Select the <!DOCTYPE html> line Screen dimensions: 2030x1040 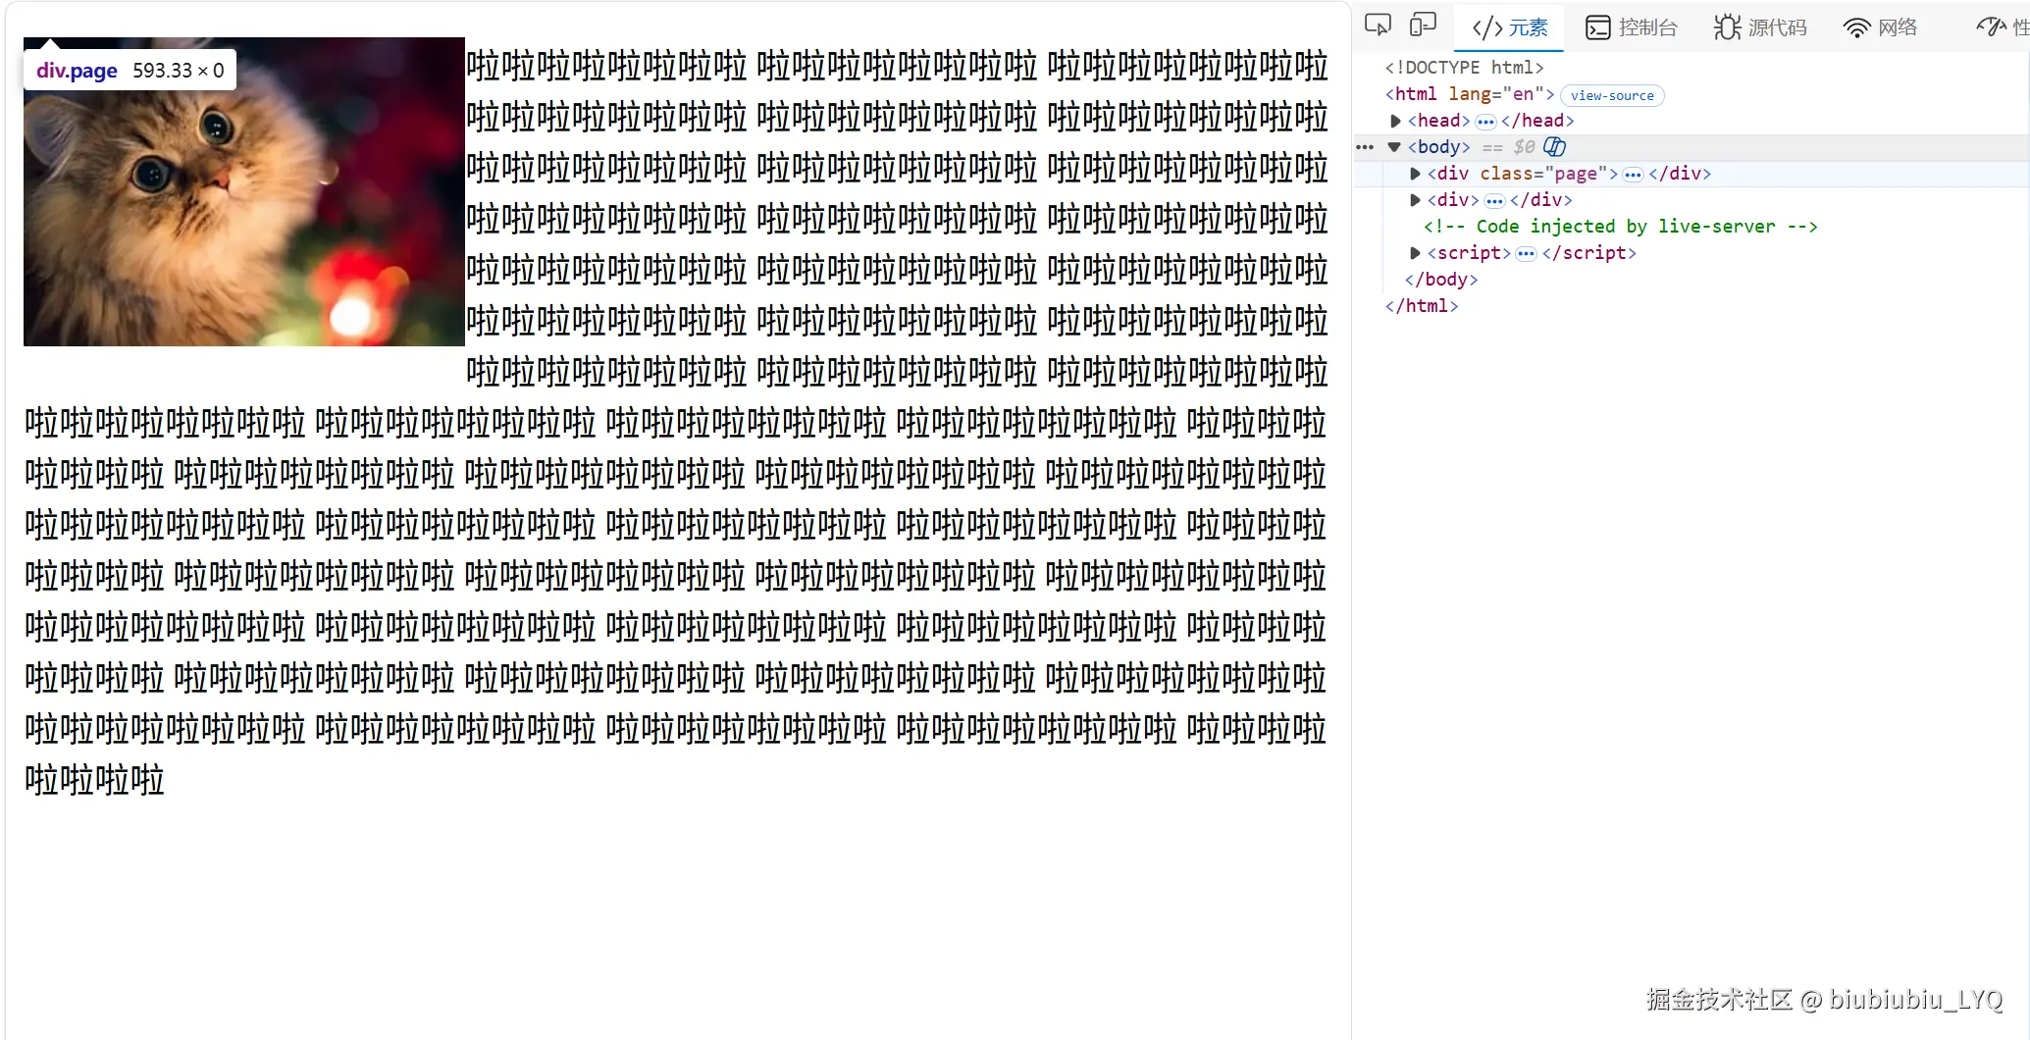pyautogui.click(x=1464, y=68)
